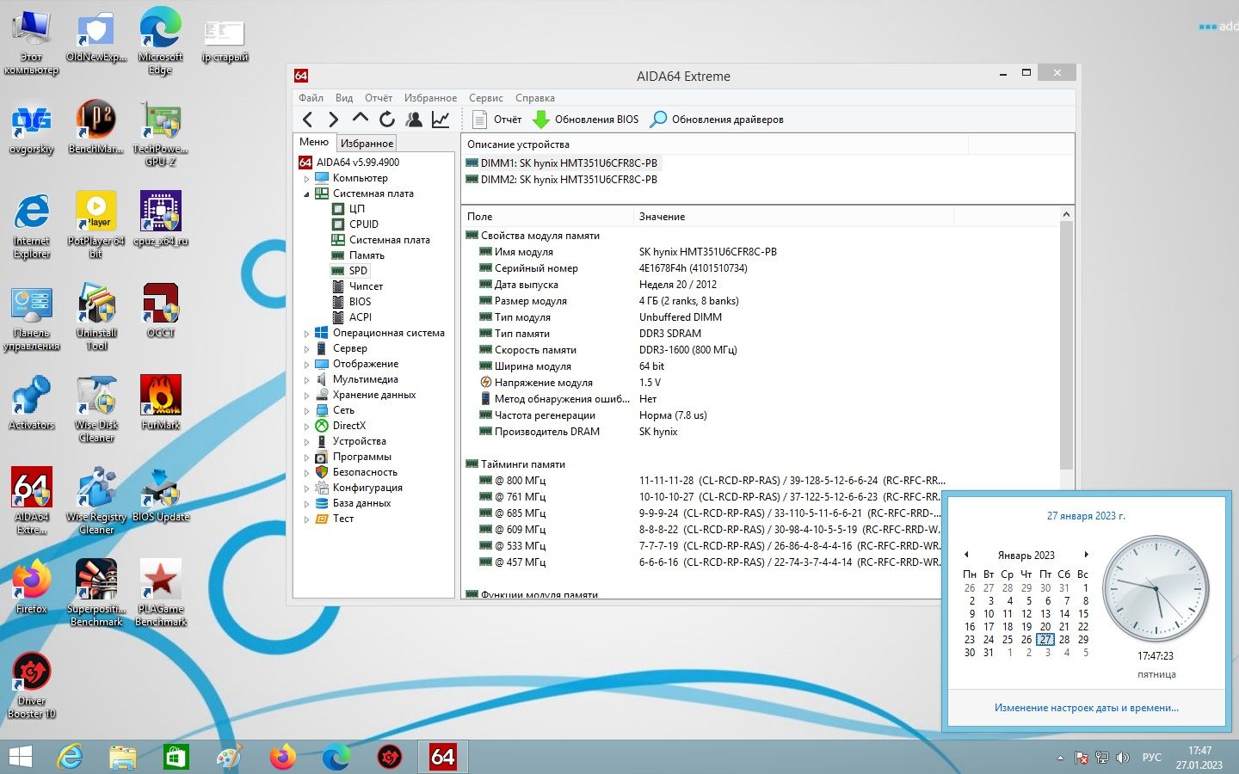Image resolution: width=1239 pixels, height=774 pixels.
Task: Click Изменение настроек даты и времени link
Action: (x=1086, y=708)
